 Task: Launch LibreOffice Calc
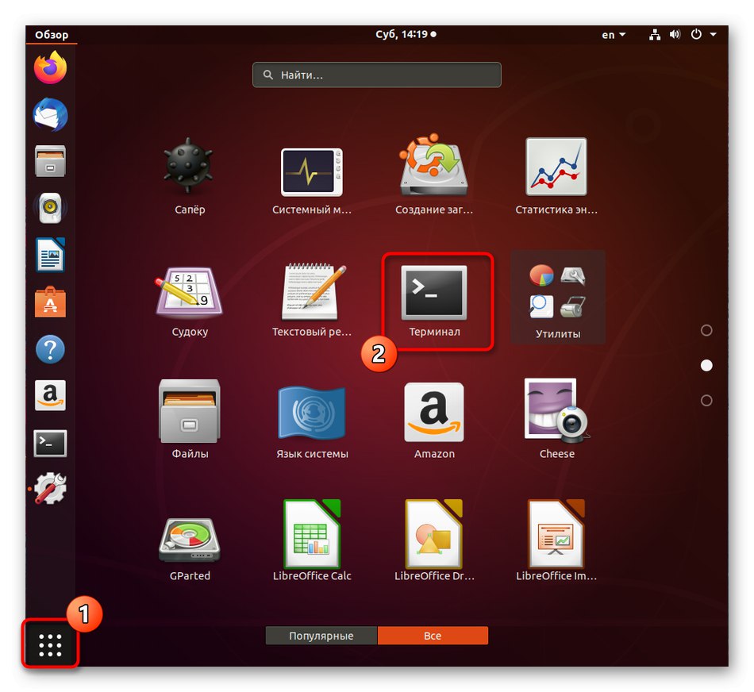[312, 540]
